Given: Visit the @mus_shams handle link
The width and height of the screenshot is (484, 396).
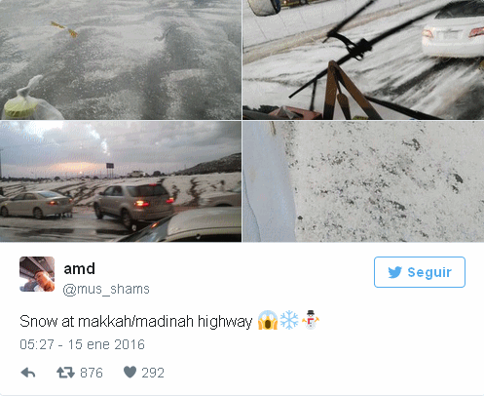Looking at the screenshot, I should tap(106, 289).
